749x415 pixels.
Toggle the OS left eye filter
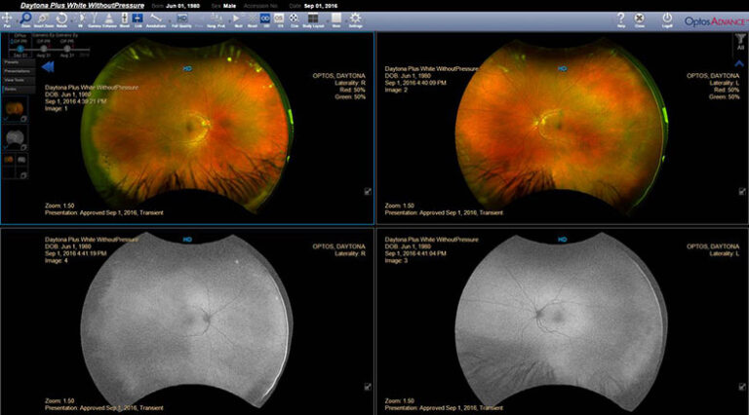click(280, 19)
